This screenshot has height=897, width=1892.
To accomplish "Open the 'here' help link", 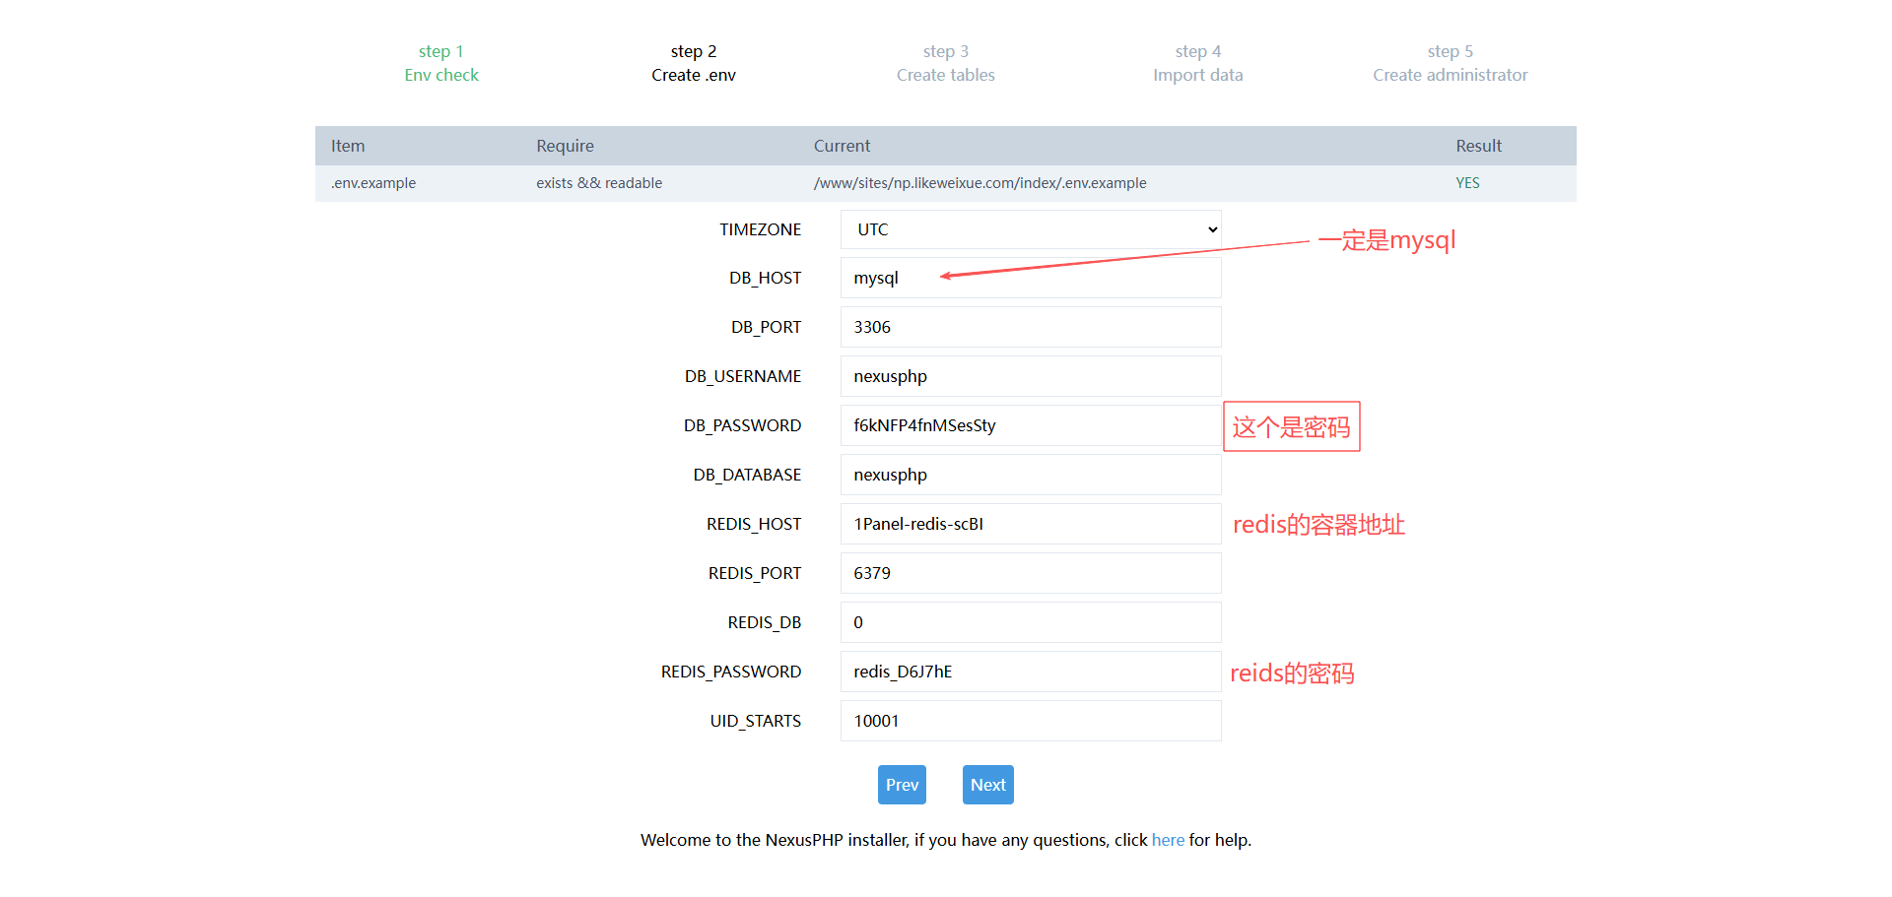I will click(1168, 840).
